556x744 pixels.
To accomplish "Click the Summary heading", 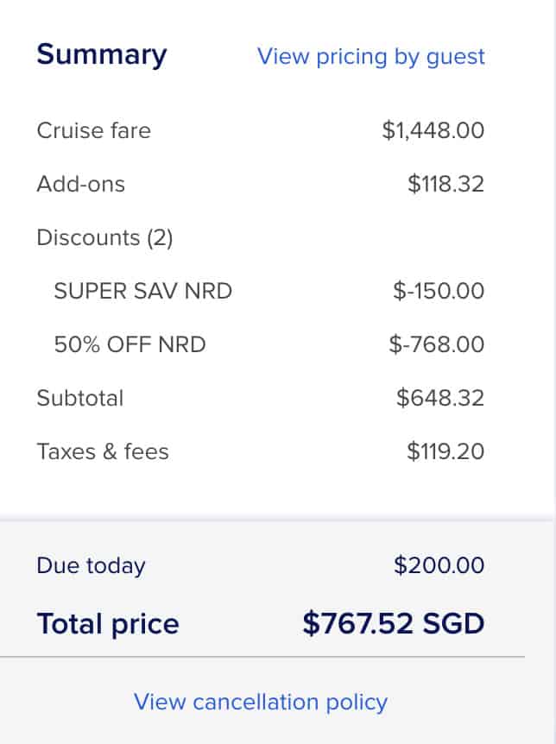I will (101, 54).
